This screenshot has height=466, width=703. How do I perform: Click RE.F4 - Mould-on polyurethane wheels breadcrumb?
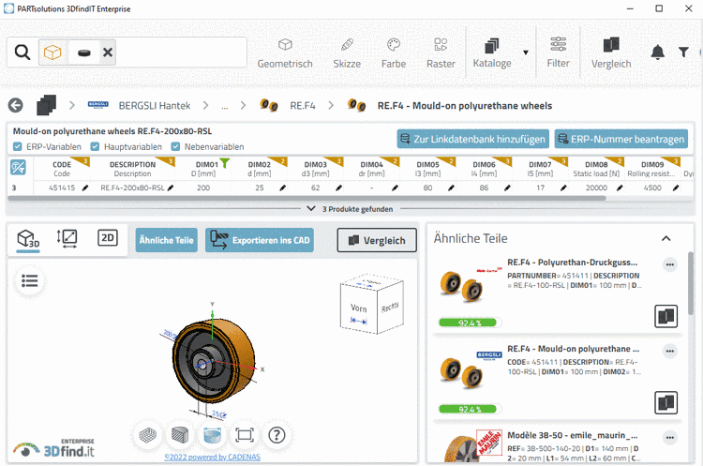tap(465, 106)
